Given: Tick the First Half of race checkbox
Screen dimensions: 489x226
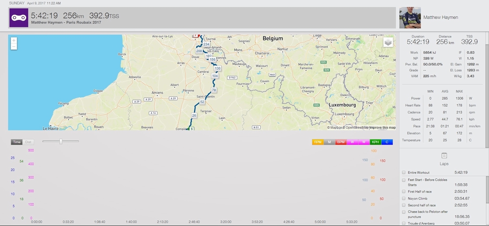Looking at the screenshot, I should coord(403,191).
